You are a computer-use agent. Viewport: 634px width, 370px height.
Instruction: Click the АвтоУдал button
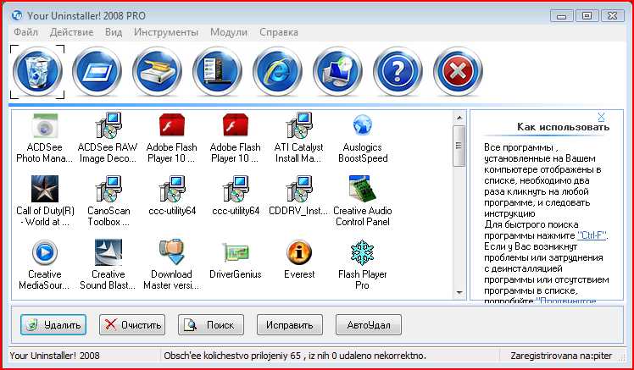pos(369,325)
